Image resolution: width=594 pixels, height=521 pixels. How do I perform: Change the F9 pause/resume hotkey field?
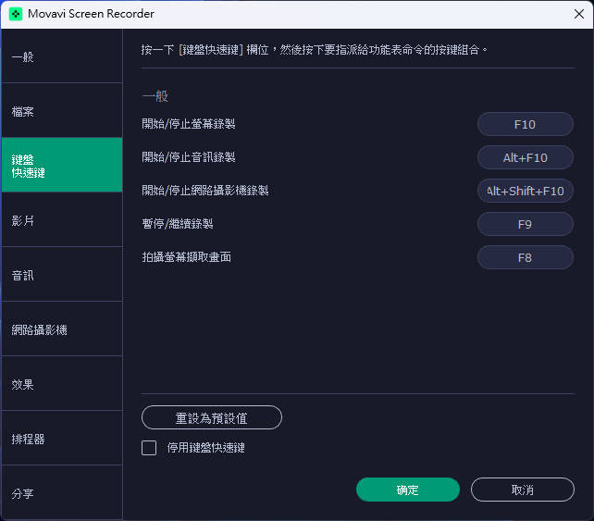coord(525,224)
